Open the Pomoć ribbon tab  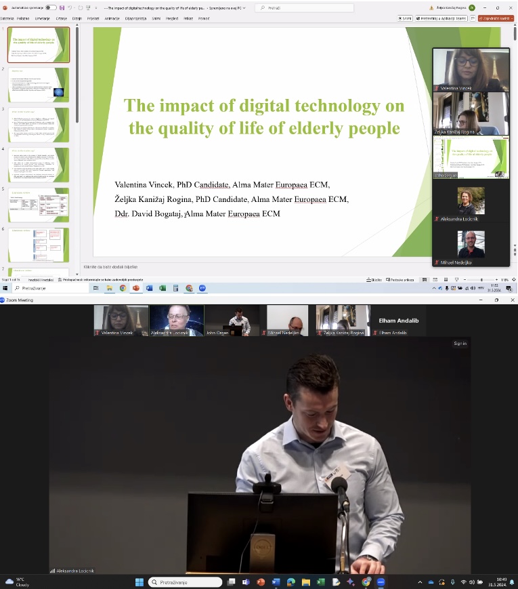(204, 18)
